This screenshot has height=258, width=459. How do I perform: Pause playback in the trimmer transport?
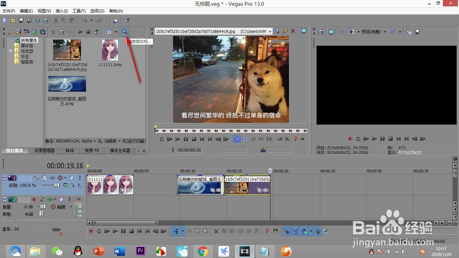tap(185, 139)
